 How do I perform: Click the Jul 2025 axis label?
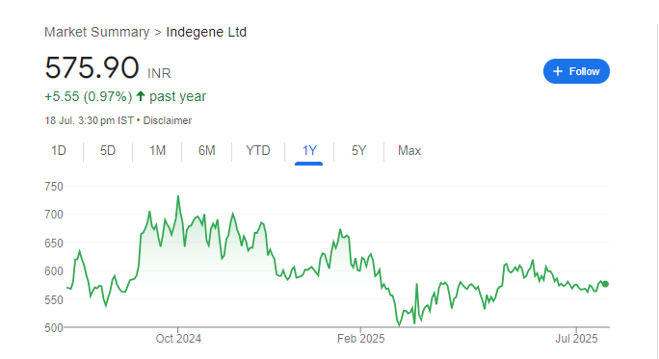pyautogui.click(x=576, y=339)
